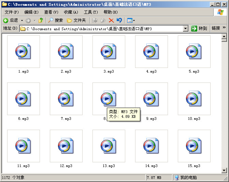
Task: Select the 3.mp3 media icon
Action: (109, 51)
